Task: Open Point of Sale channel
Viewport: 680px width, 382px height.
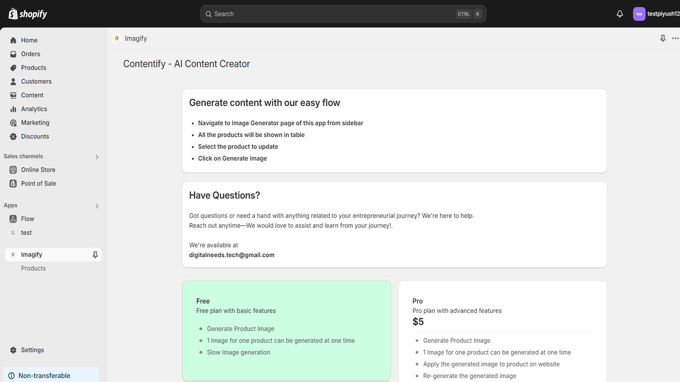Action: point(38,183)
